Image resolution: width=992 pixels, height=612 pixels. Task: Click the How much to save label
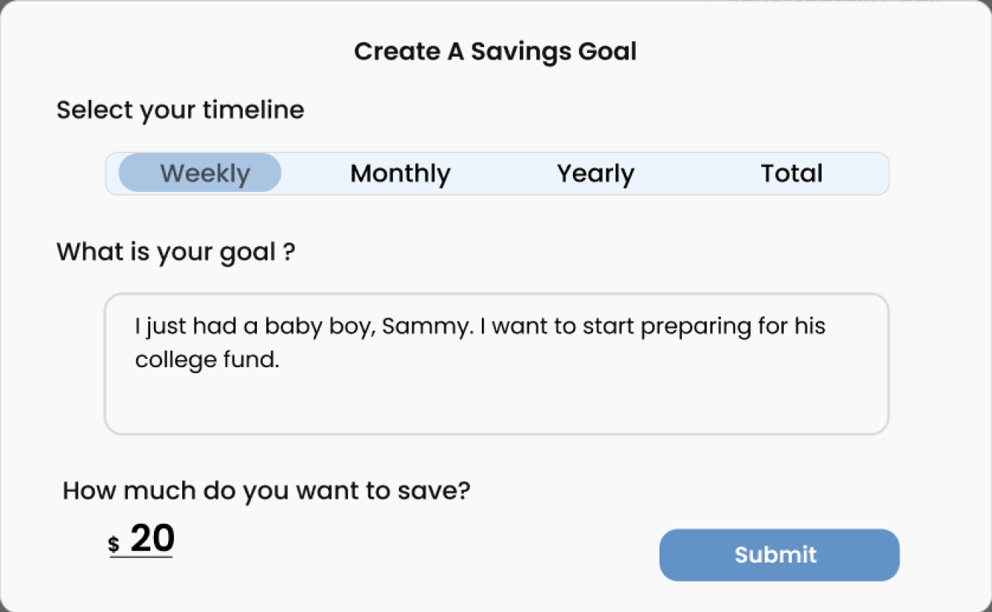point(266,490)
